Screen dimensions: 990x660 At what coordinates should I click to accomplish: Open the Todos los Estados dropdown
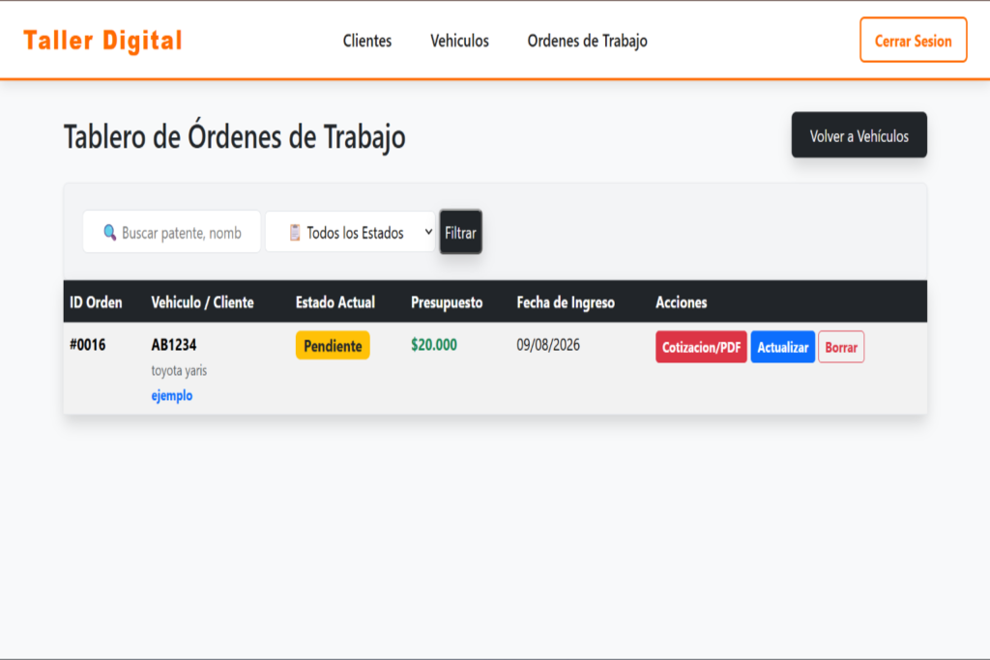(x=350, y=232)
